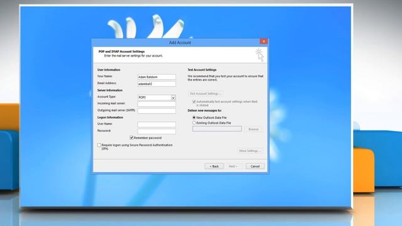402x226 pixels.
Task: Uncheck the Remember password checkbox
Action: [131, 138]
